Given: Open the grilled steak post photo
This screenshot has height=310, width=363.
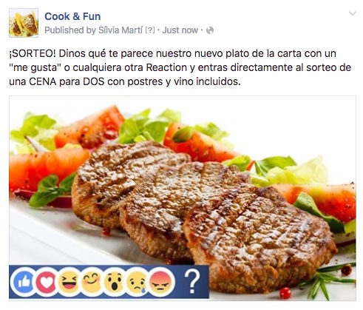Looking at the screenshot, I should [183, 198].
